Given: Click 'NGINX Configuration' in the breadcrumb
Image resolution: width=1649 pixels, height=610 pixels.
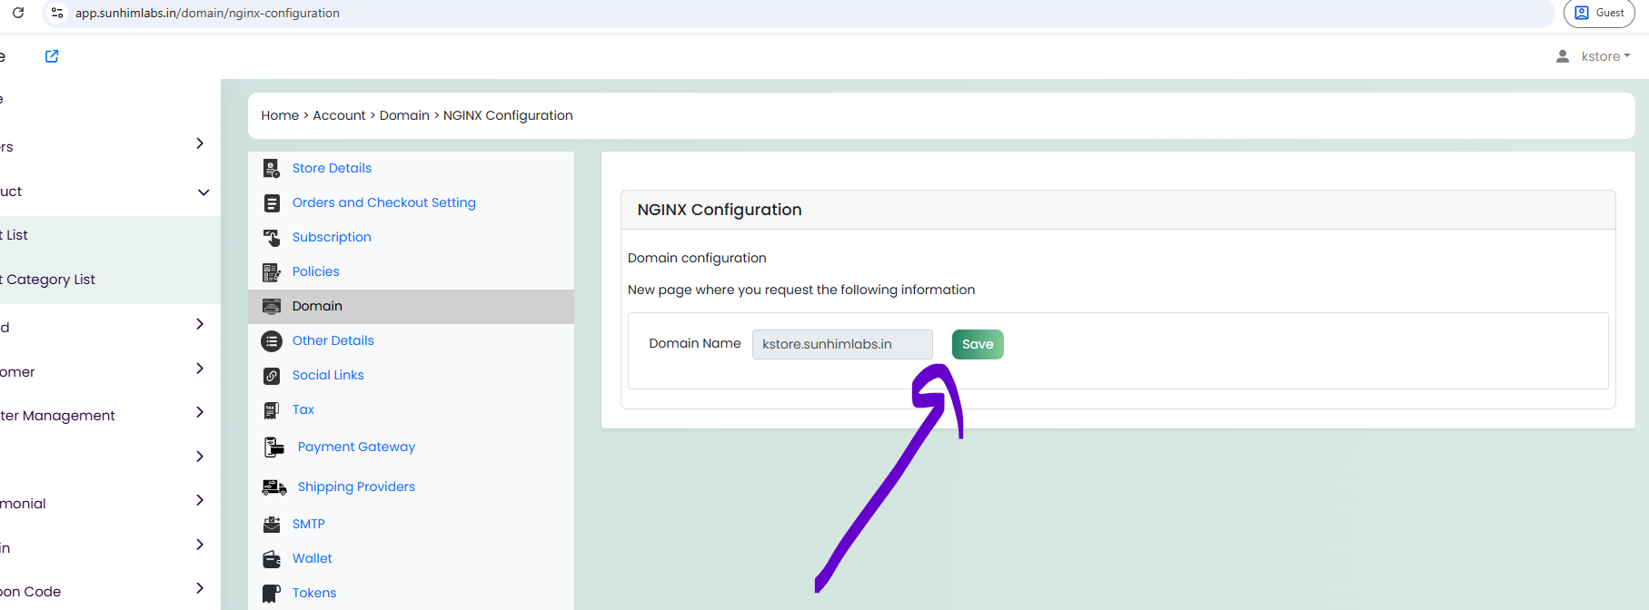Looking at the screenshot, I should point(508,115).
